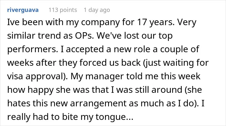Click the word 'waiting' in the comment
Image resolution: width=226 pixels, height=126 pixels.
(x=177, y=63)
